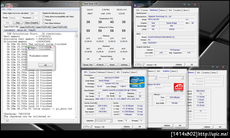Click OK in CPU-Z Memory window
The image size is (230, 138).
(x=220, y=127)
